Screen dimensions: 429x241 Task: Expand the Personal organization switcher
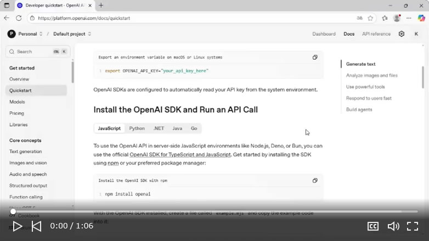(41, 34)
